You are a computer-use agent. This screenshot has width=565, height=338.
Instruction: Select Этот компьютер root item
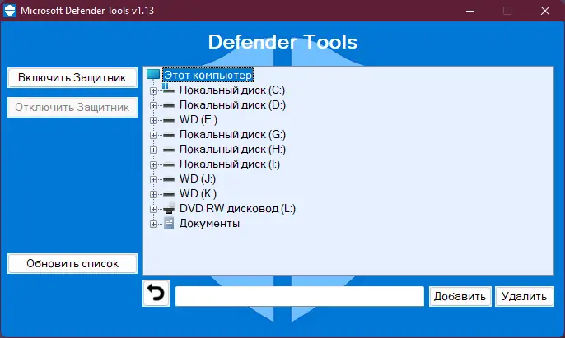[208, 75]
